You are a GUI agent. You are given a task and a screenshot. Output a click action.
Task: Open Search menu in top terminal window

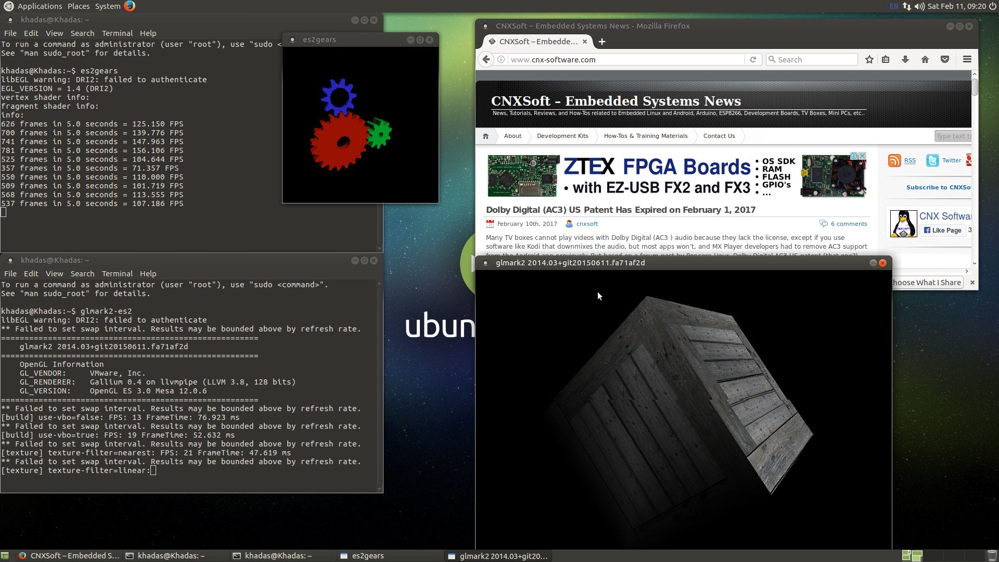point(82,33)
